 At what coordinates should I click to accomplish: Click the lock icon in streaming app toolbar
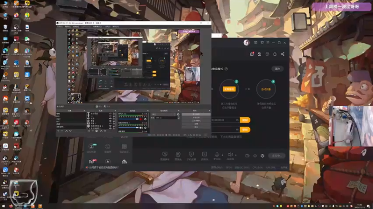(x=259, y=54)
